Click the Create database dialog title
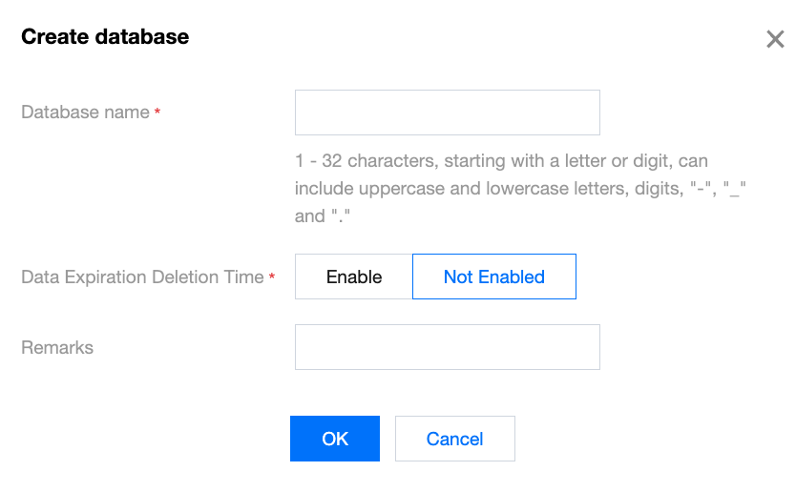The width and height of the screenshot is (796, 492). 105,37
